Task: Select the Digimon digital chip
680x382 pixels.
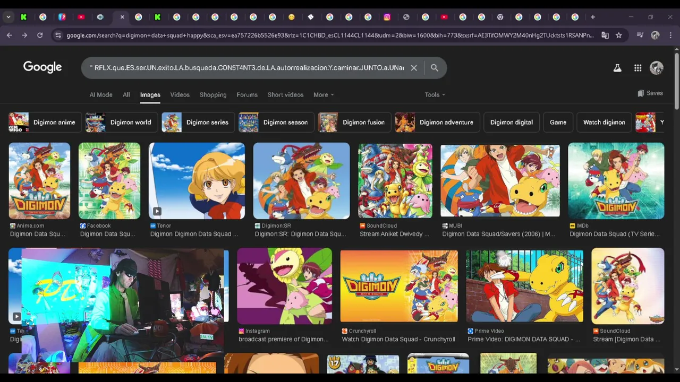Action: click(512, 122)
